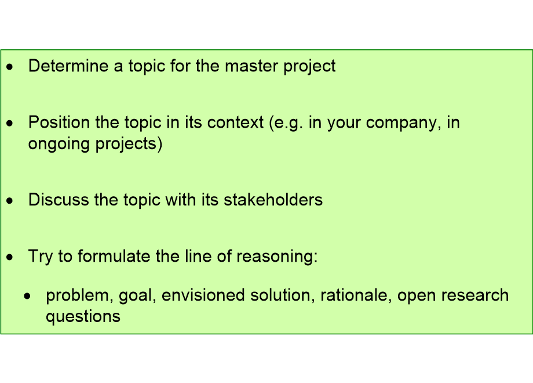
Task: Click the bullet before 'Determine a topic'
Action: (9, 68)
